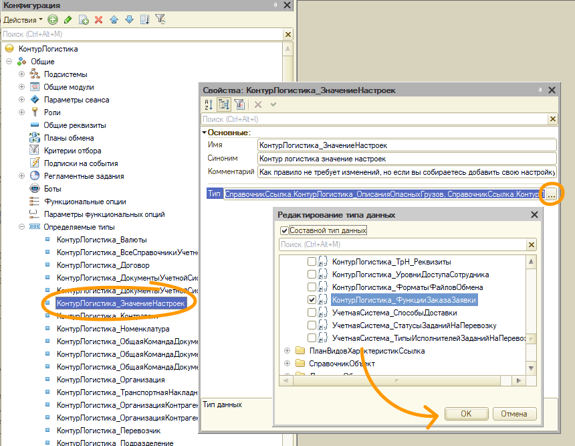Viewport: 575px width, 446px height.
Task: Pin the Конфигурация panel
Action: pyautogui.click(x=275, y=5)
